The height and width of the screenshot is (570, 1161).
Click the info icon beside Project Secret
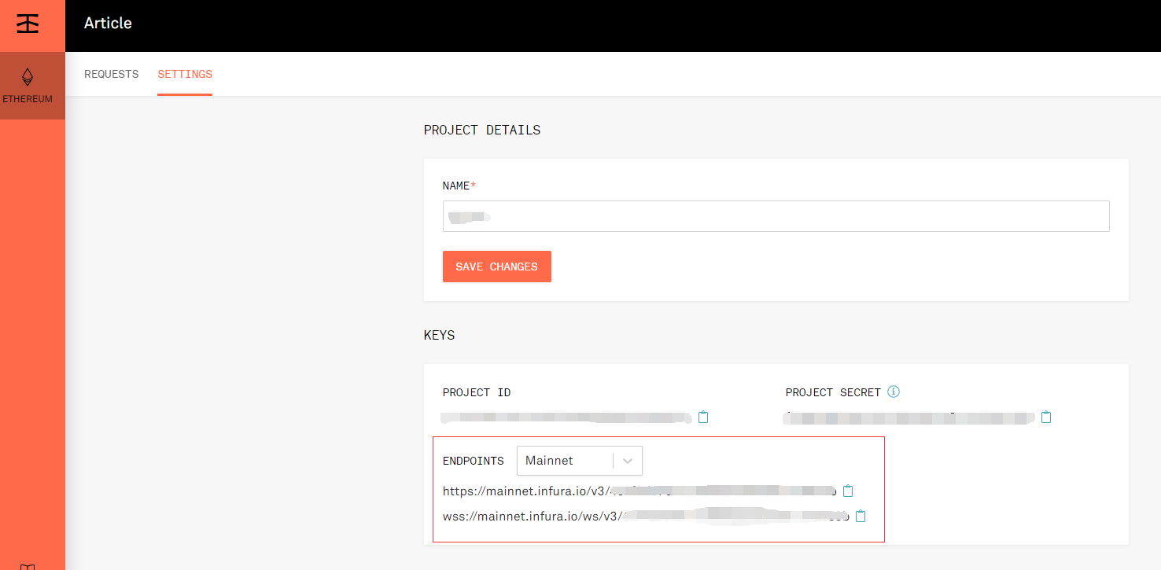(893, 392)
